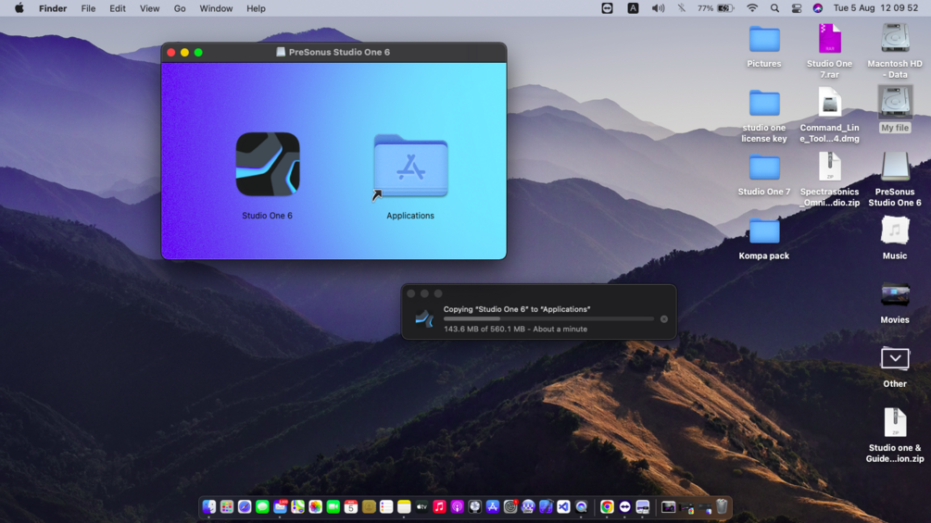Select Spectrasonics Omni zip file
Screen dimensions: 931x523
point(829,167)
